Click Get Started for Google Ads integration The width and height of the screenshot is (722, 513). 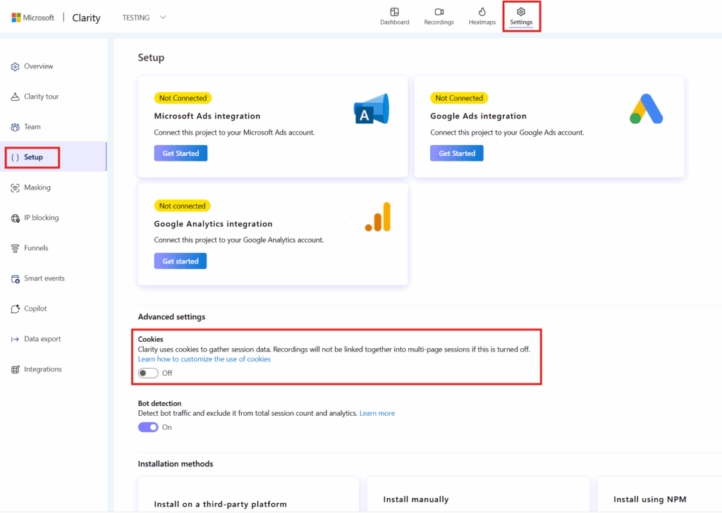click(457, 154)
